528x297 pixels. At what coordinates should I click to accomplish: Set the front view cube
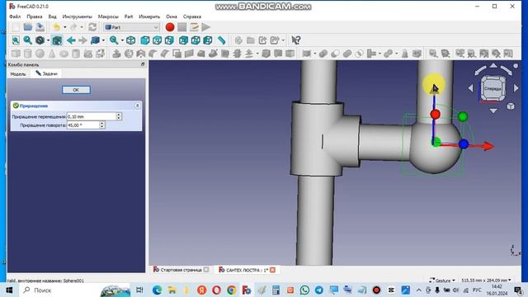145,40
